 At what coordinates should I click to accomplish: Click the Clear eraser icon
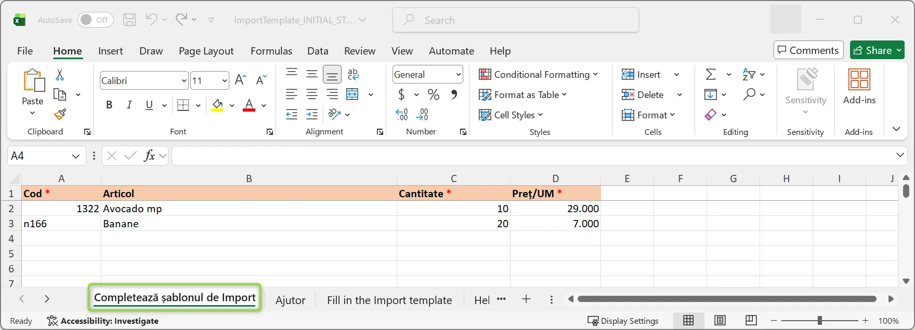(x=711, y=114)
